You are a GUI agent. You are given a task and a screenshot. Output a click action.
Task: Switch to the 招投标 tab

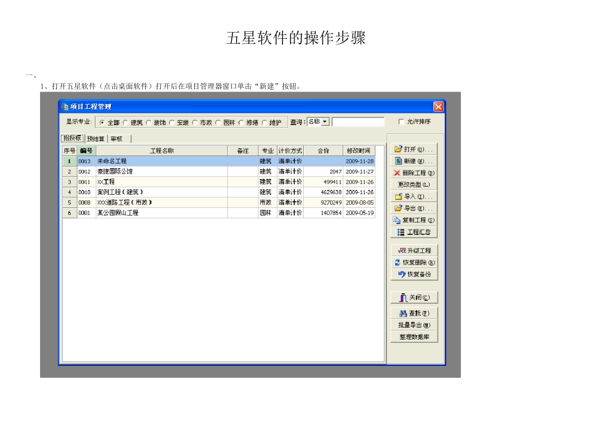pyautogui.click(x=73, y=138)
